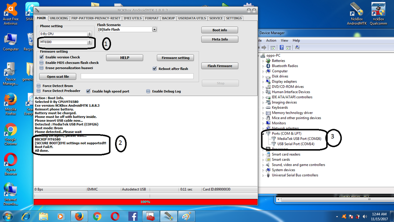The width and height of the screenshot is (394, 222).
Task: Disable Reboot after flash checkbox
Action: pos(155,69)
